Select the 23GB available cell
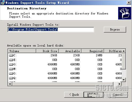Image resolution: width=132 pixels, height=102 pixels. tap(76, 55)
